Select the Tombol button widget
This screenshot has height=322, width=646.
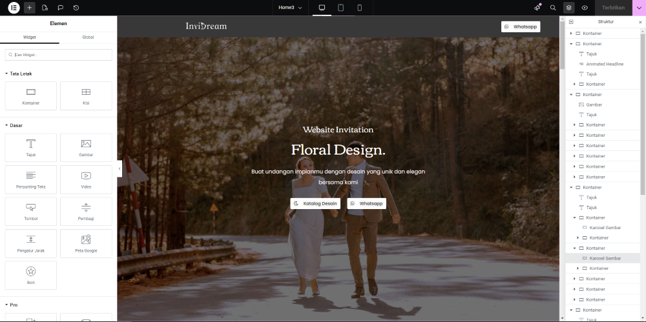point(31,211)
